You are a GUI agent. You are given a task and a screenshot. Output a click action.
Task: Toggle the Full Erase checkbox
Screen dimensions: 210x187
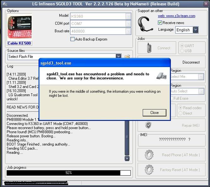(x=172, y=98)
